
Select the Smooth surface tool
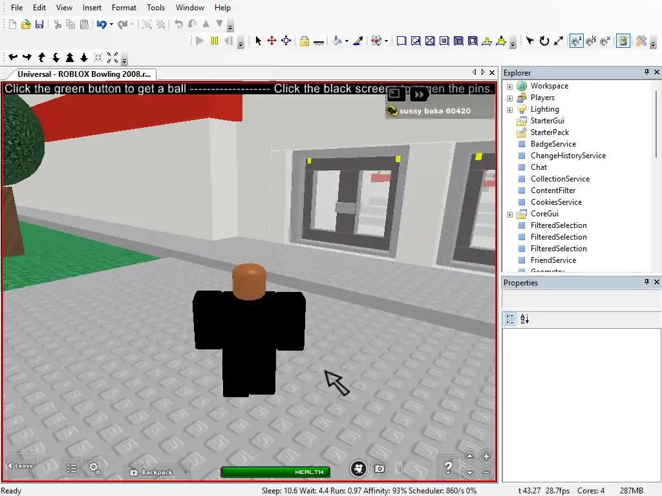tap(401, 41)
